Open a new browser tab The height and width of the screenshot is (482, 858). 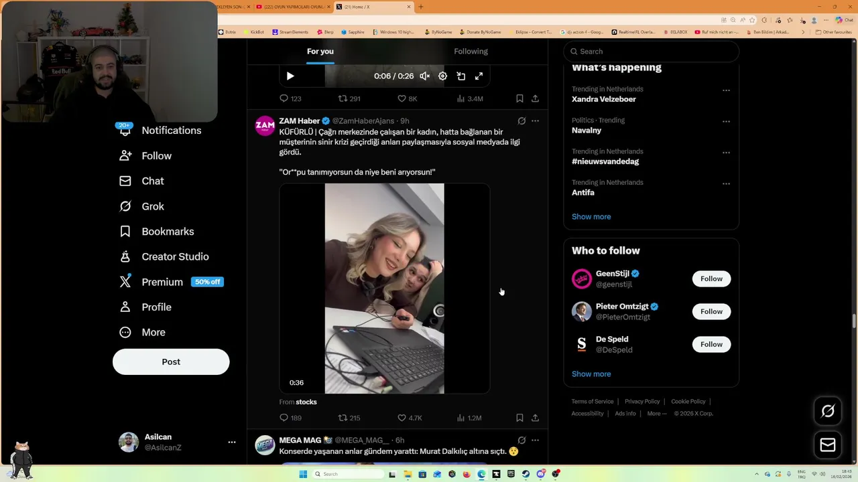[421, 7]
